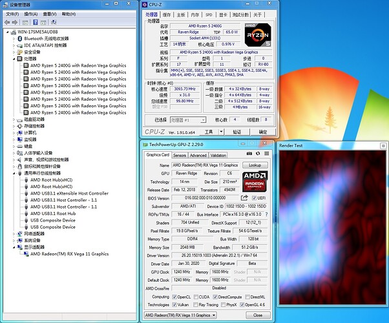Click the Driver Version field in GPU-Z

(x=219, y=255)
